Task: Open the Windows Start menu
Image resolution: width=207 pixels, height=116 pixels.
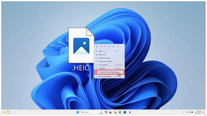Action: [x=78, y=112]
